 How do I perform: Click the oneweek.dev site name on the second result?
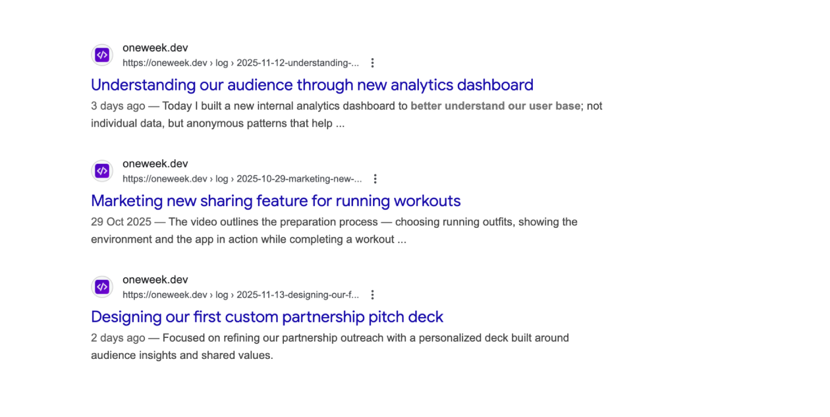[x=155, y=164]
